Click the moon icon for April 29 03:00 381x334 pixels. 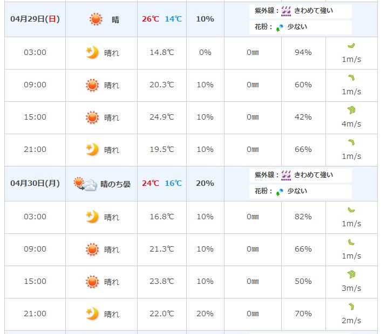(x=92, y=52)
